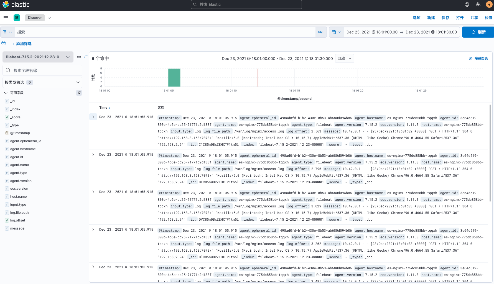Hide the chart with 隐藏图表
494x284 pixels.
478,58
